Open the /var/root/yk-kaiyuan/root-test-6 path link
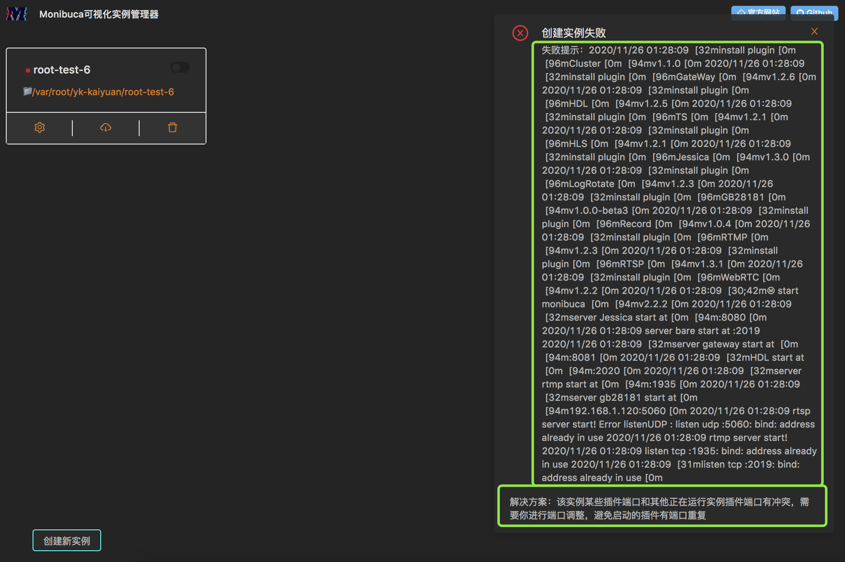This screenshot has height=562, width=845. (x=103, y=92)
